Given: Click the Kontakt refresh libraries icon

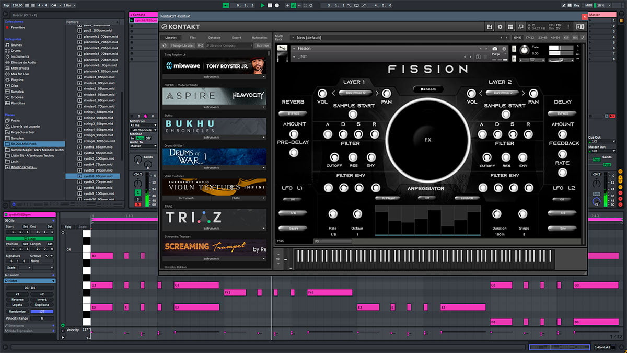Looking at the screenshot, I should (x=165, y=45).
